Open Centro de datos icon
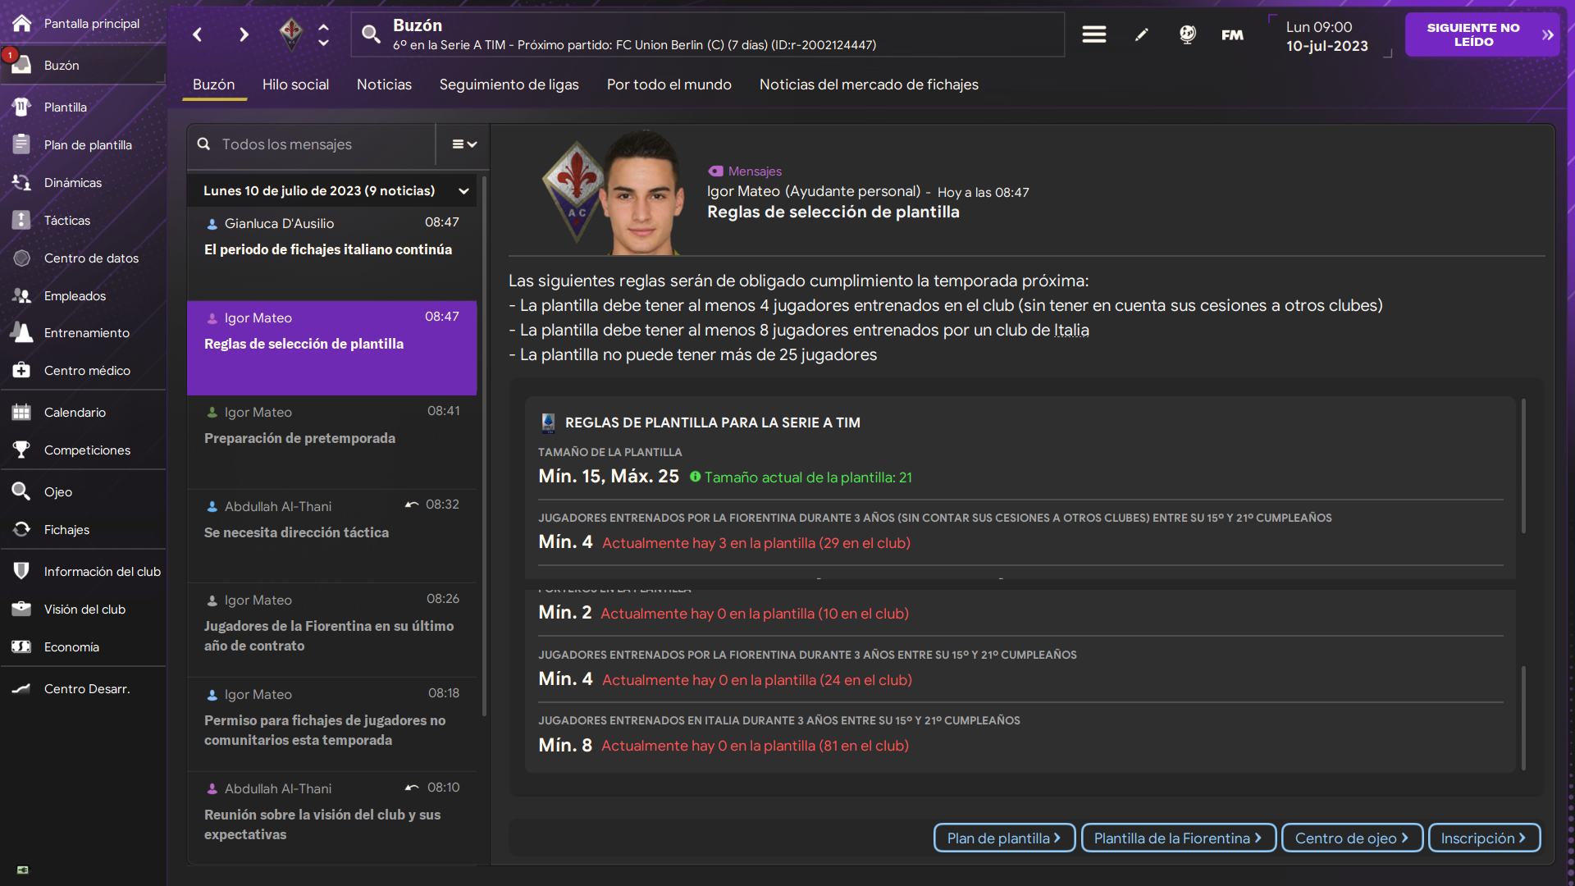This screenshot has width=1575, height=886. point(22,258)
